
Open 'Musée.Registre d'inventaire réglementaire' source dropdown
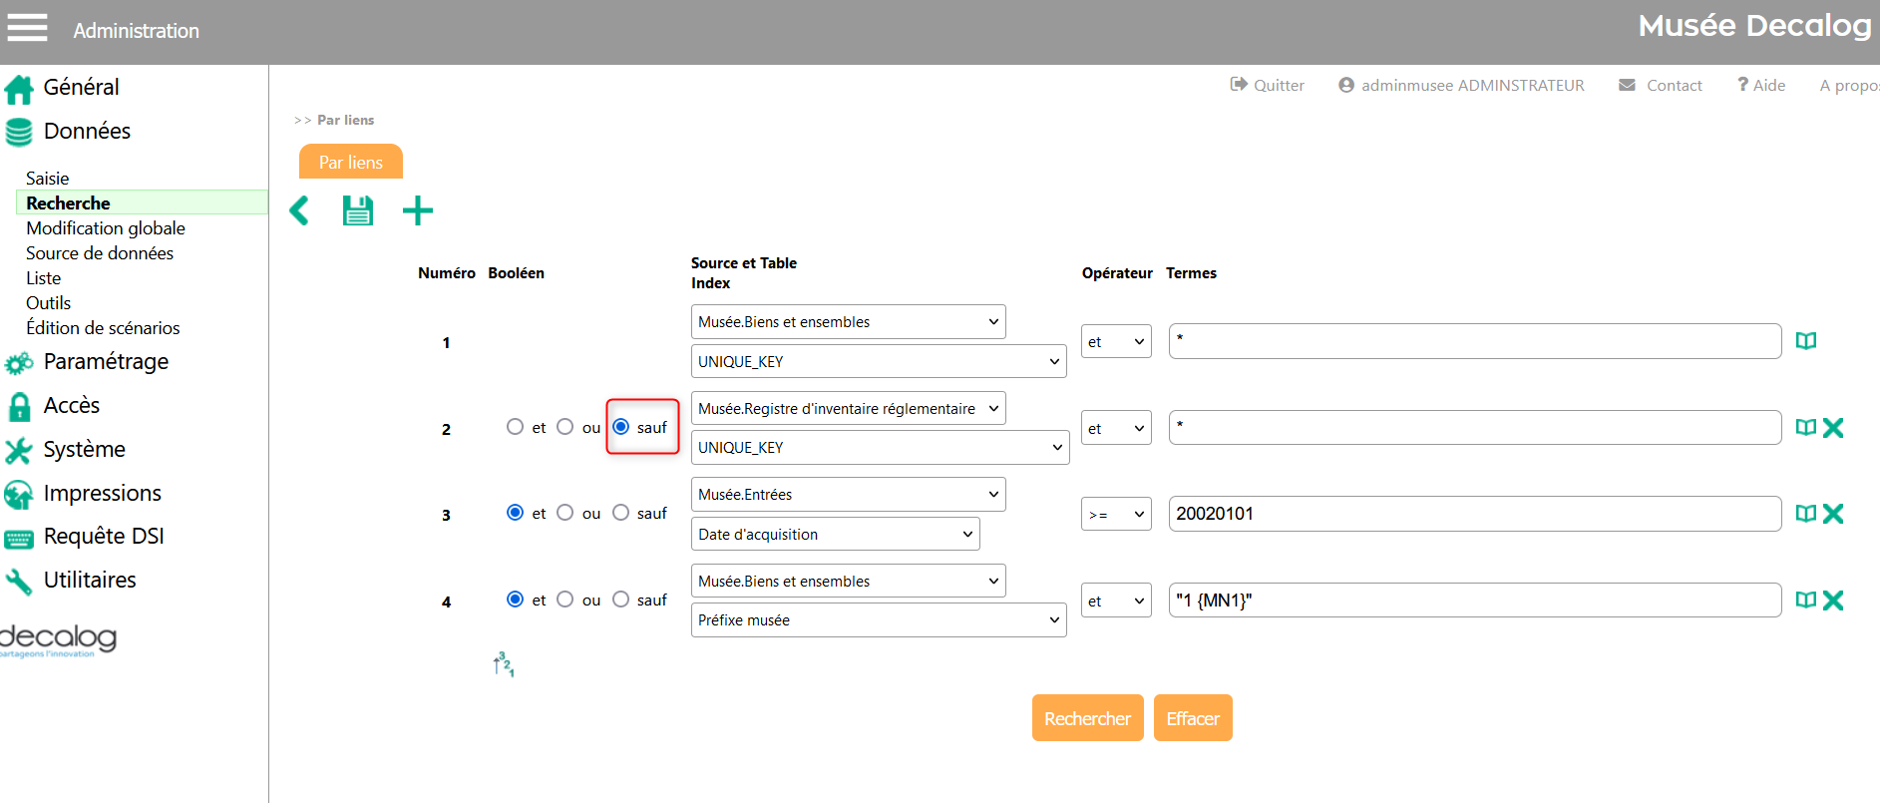pyautogui.click(x=848, y=408)
